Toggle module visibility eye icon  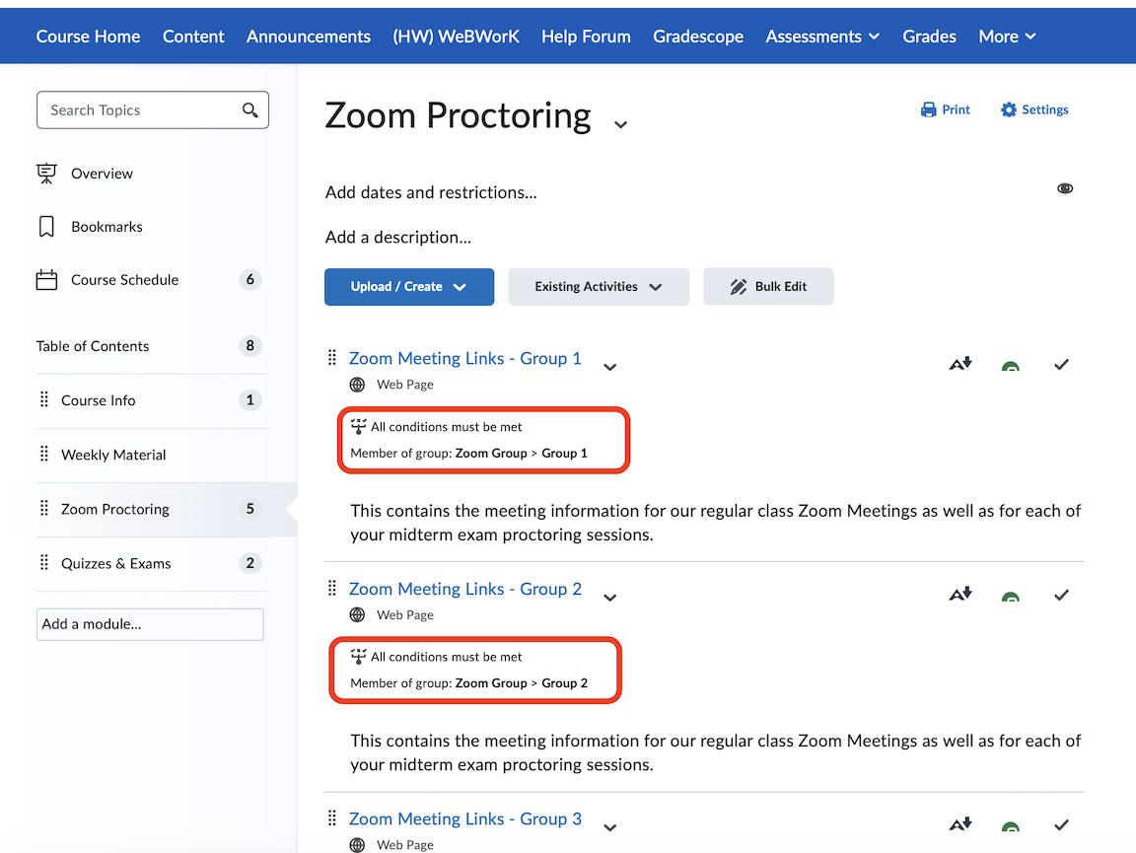click(1065, 188)
